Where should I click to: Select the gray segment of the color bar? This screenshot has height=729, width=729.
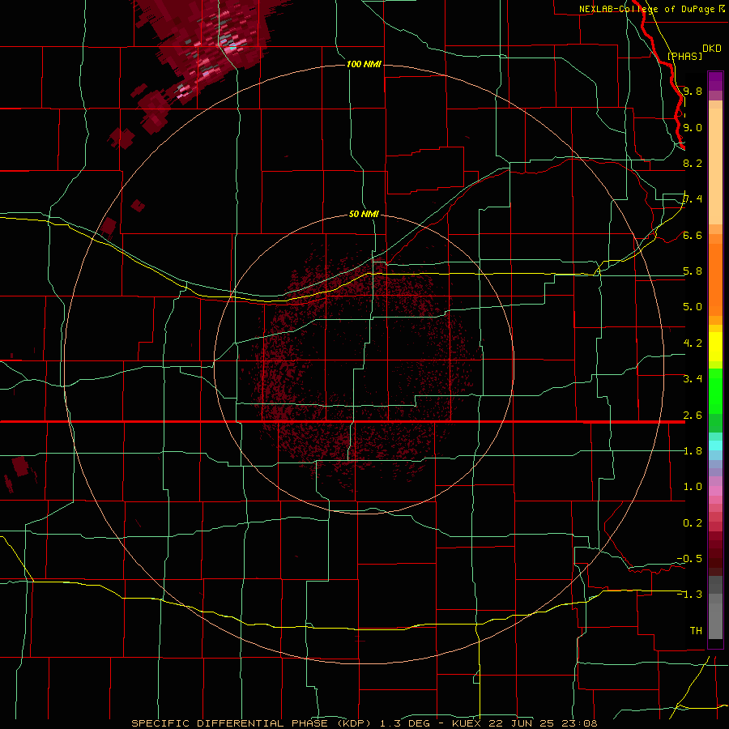coord(715,609)
